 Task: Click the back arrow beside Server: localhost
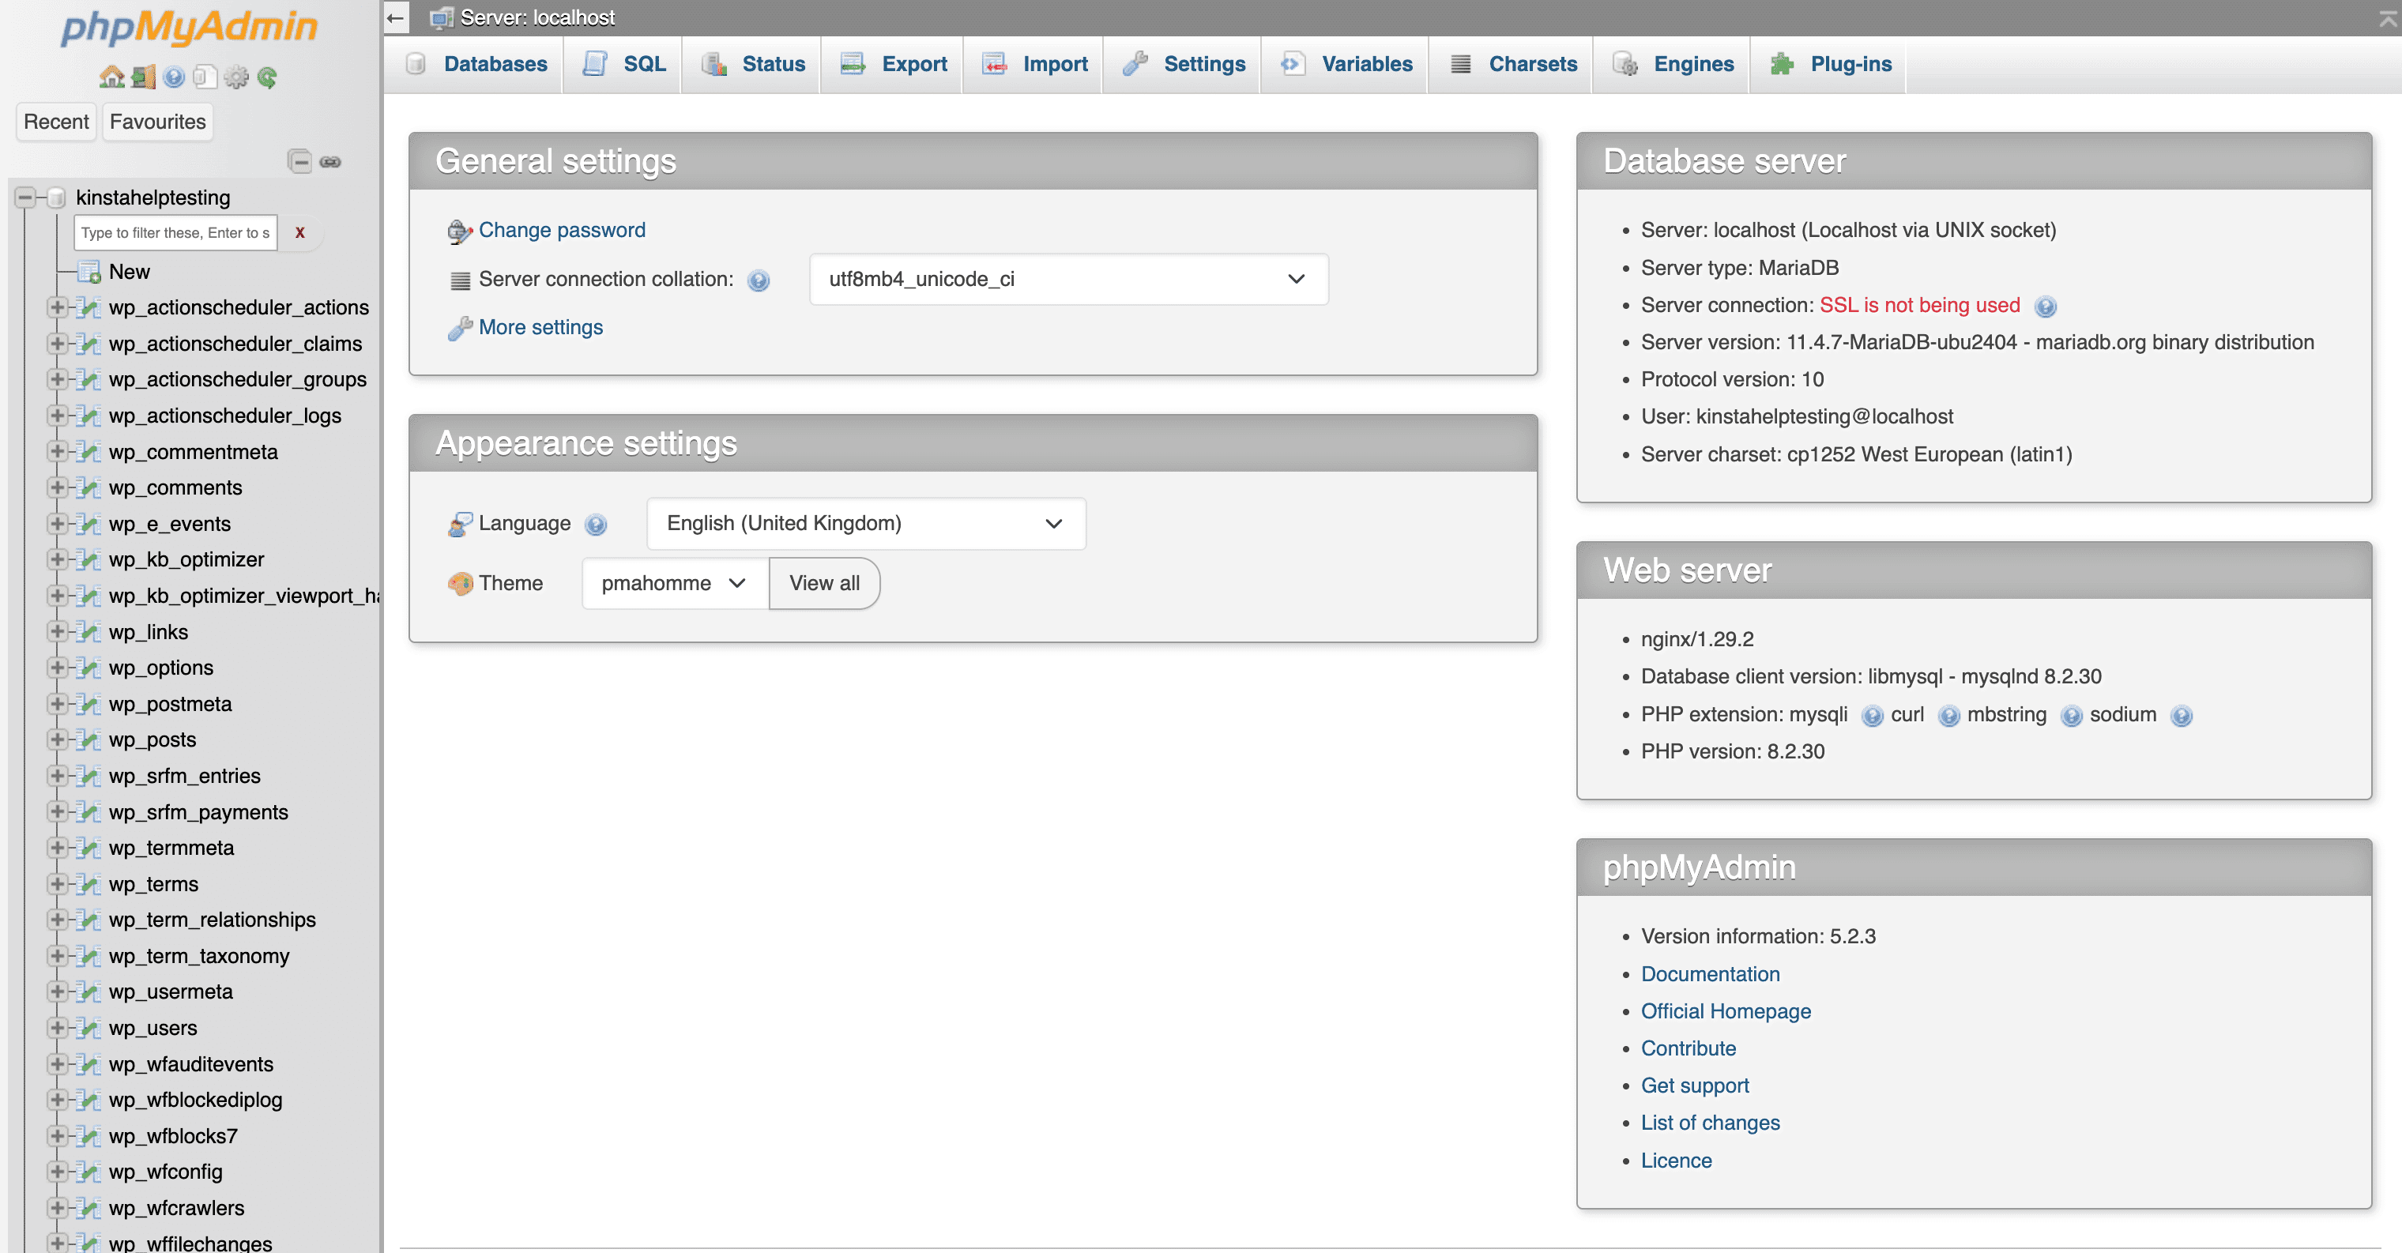(395, 17)
